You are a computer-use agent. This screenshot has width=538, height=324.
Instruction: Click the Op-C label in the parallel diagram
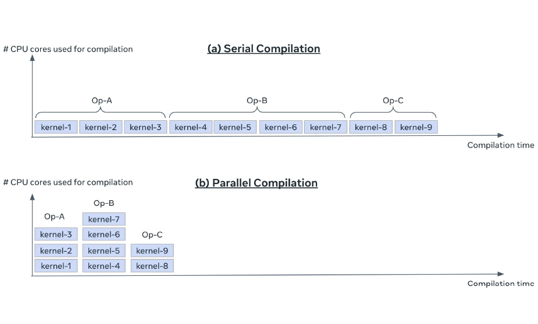152,235
